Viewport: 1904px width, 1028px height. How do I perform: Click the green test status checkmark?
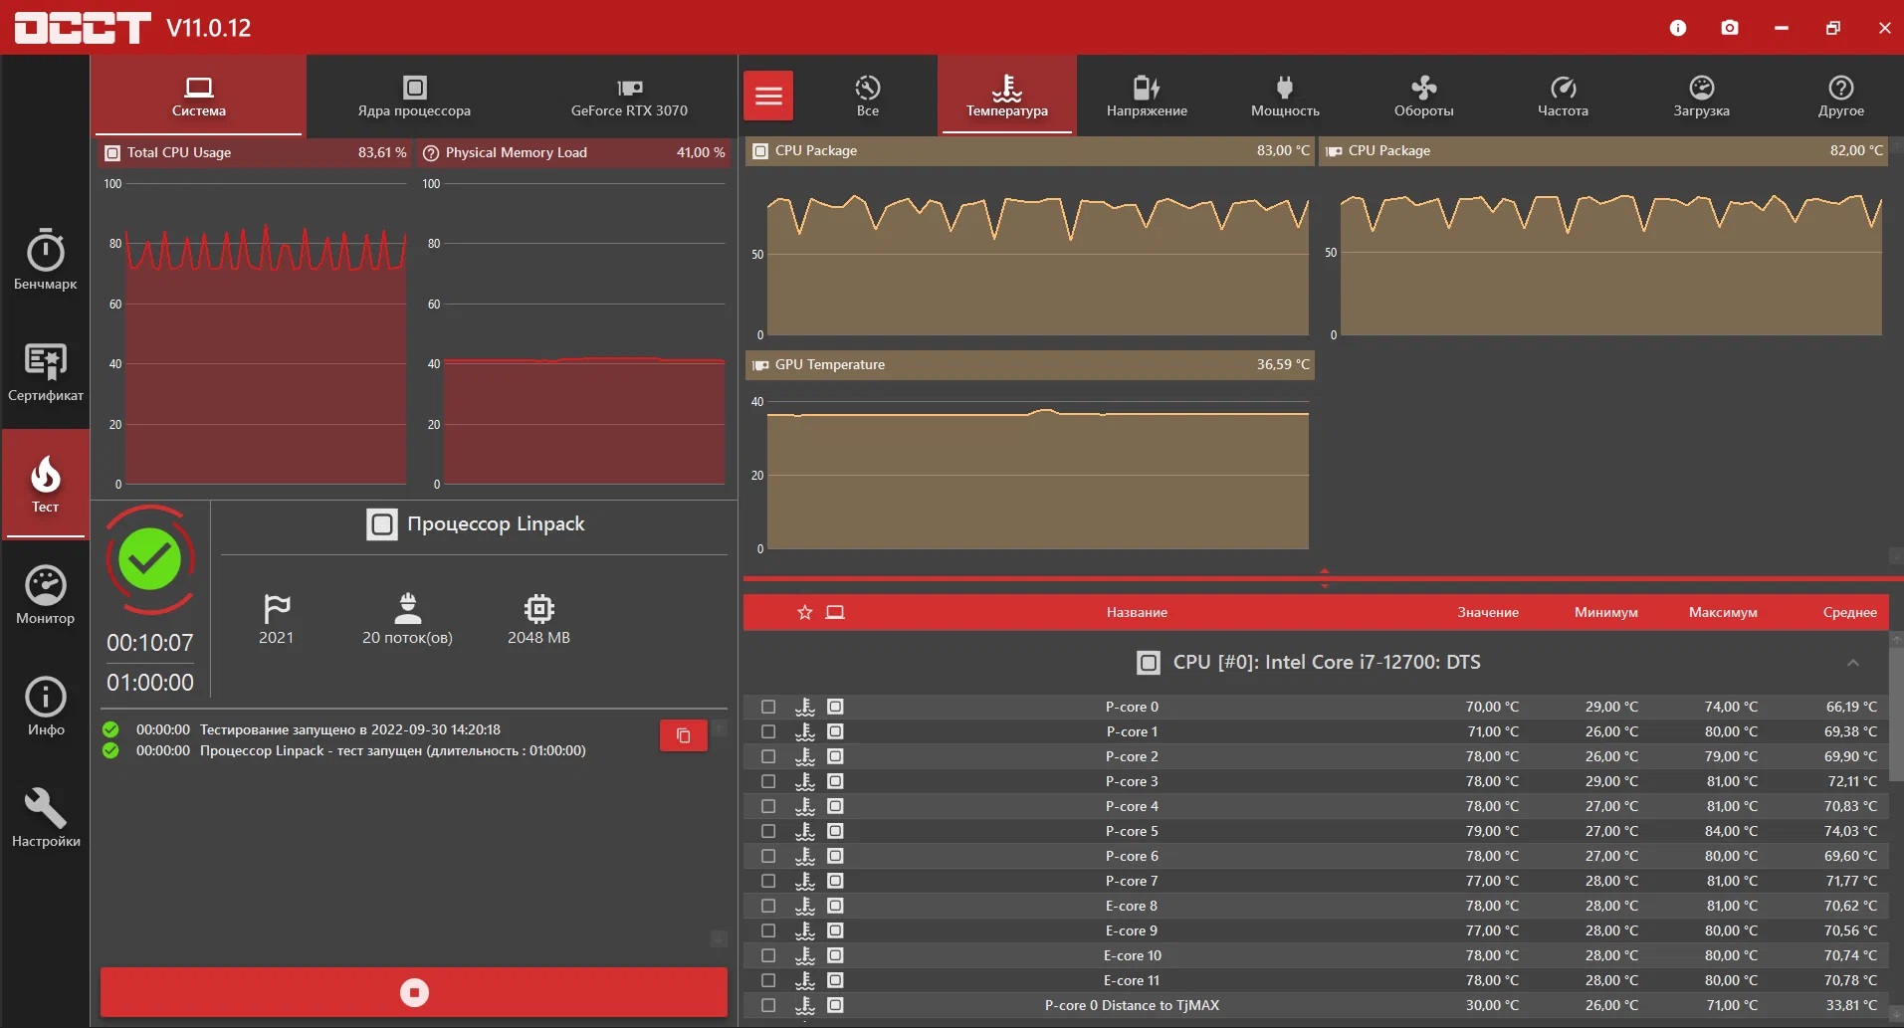click(x=150, y=559)
